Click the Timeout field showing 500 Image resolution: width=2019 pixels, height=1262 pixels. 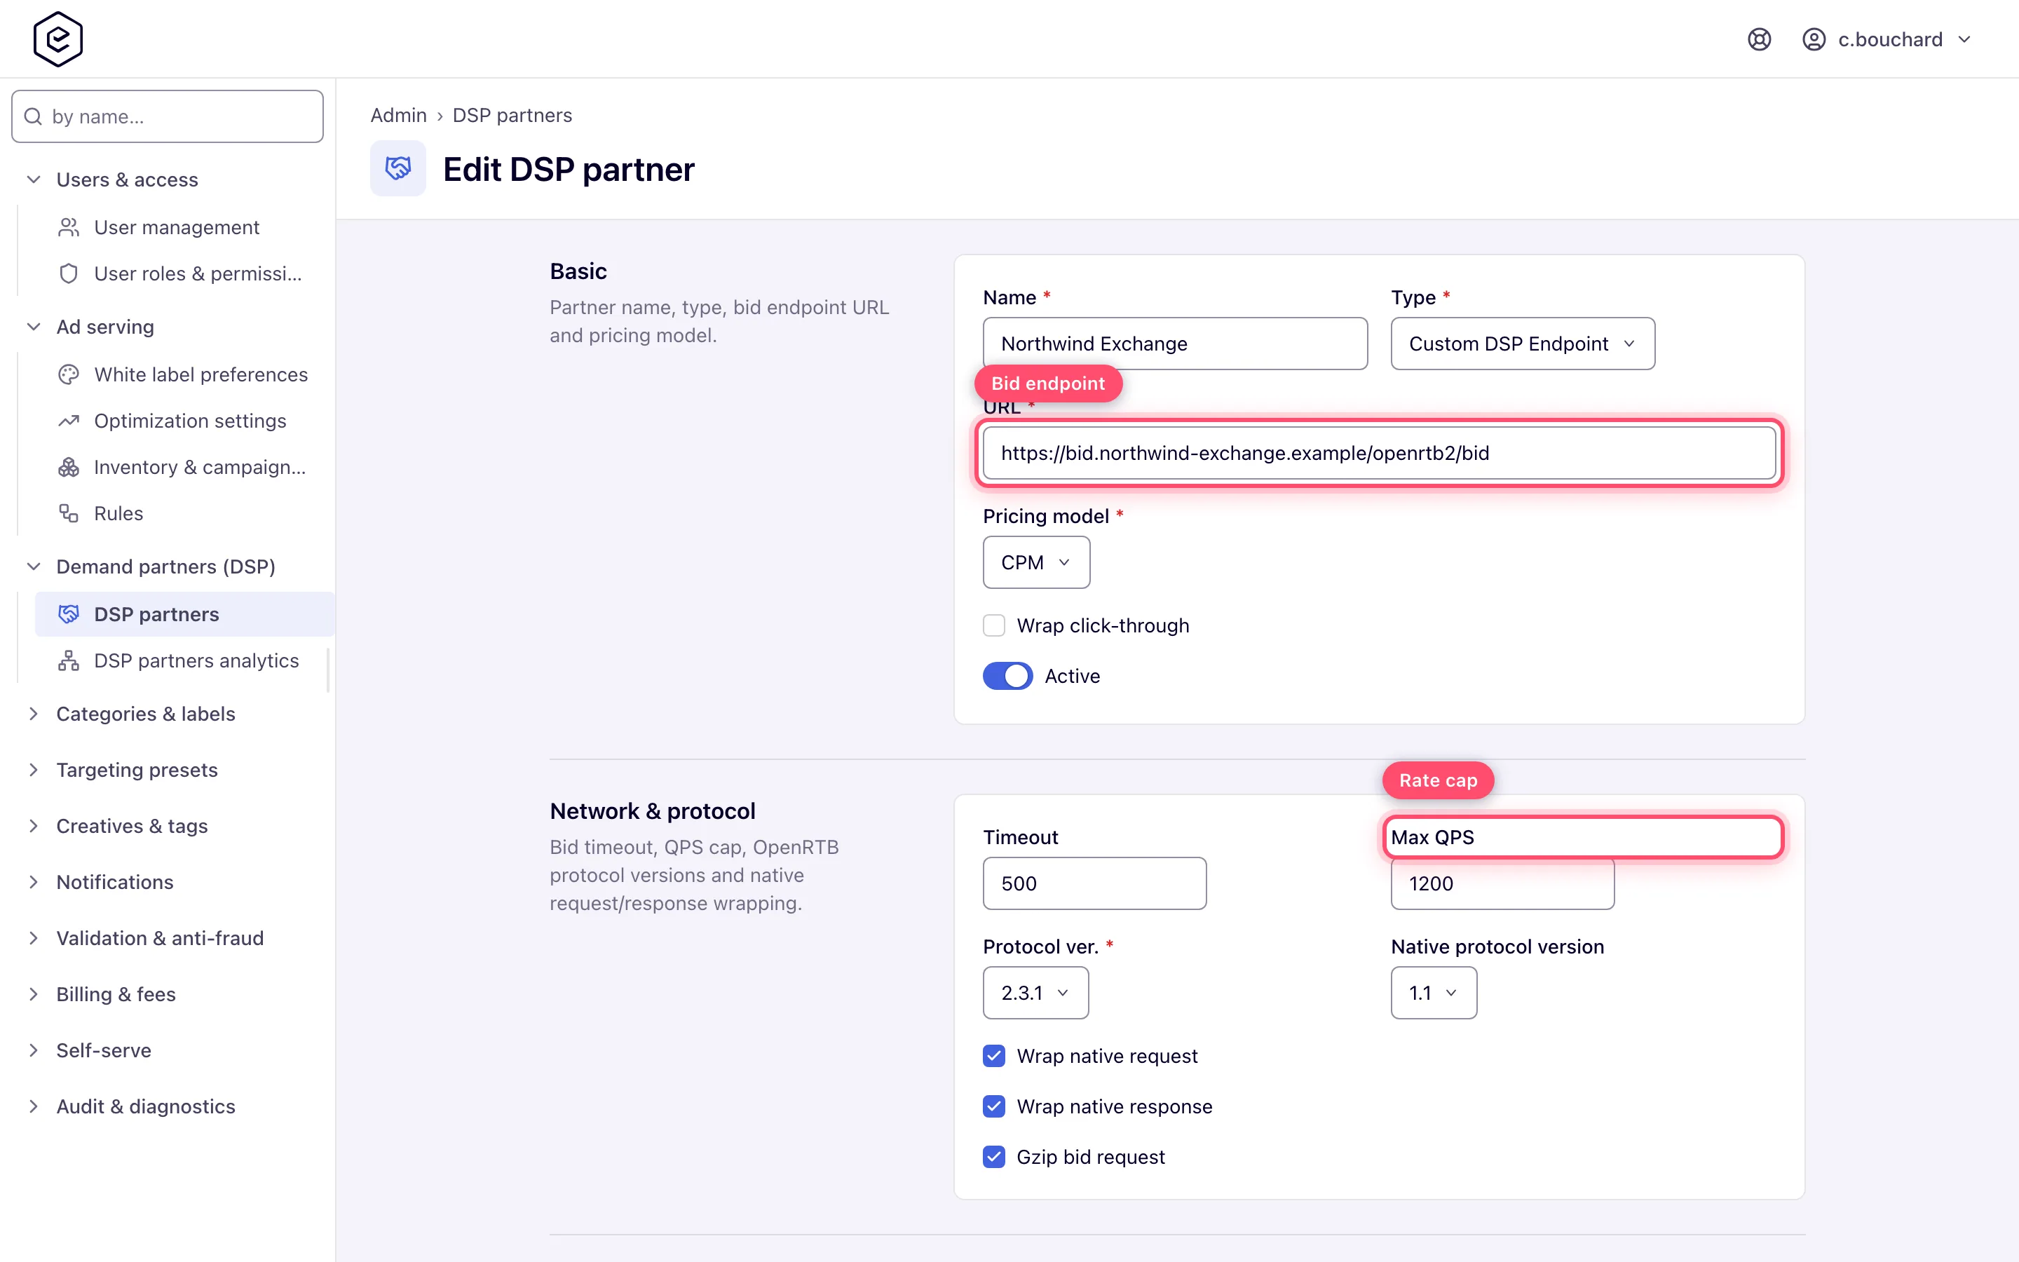[x=1094, y=884]
